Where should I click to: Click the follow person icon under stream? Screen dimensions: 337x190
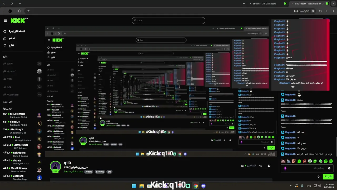pos(269,166)
